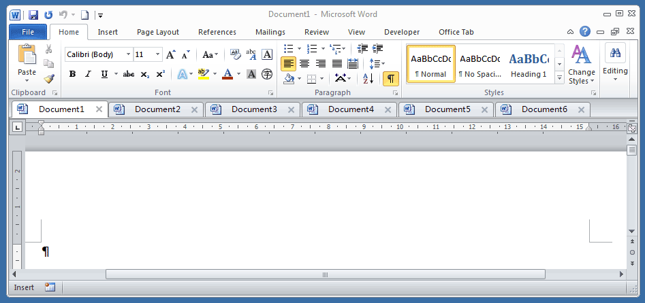Screen dimensions: 645x303
Task: Close the Document6 tab
Action: (581, 109)
